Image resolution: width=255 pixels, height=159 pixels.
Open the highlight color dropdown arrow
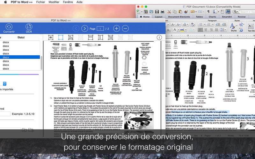tap(186, 30)
